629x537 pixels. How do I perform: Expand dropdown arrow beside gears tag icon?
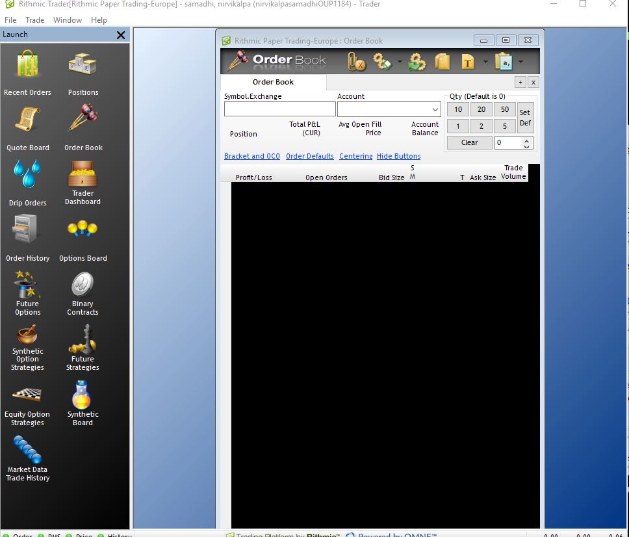click(400, 62)
